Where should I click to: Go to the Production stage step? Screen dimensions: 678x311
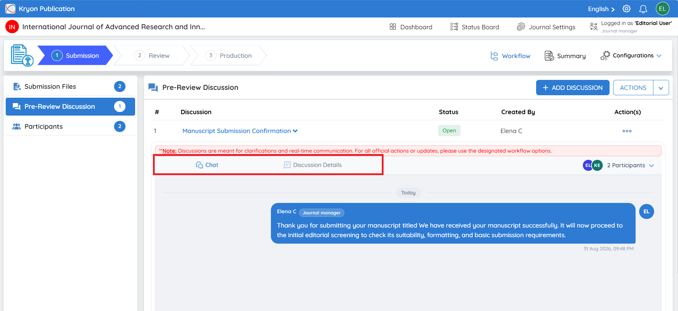point(229,56)
